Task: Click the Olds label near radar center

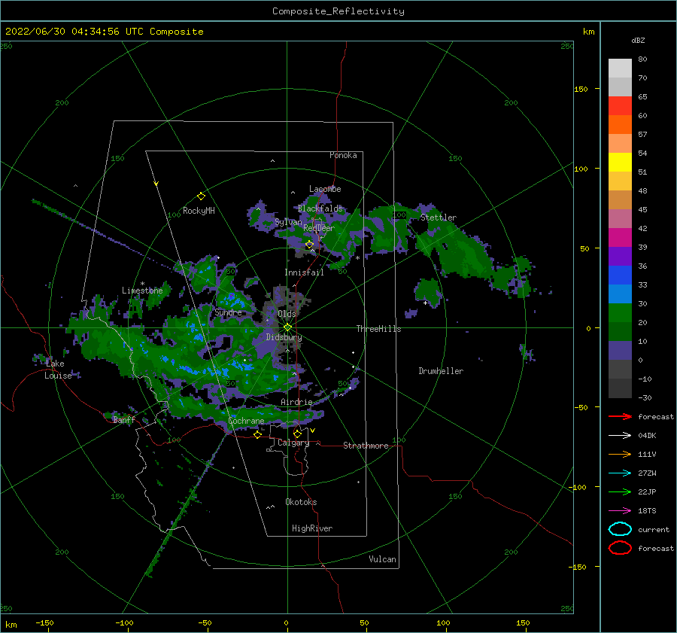Action: (287, 314)
